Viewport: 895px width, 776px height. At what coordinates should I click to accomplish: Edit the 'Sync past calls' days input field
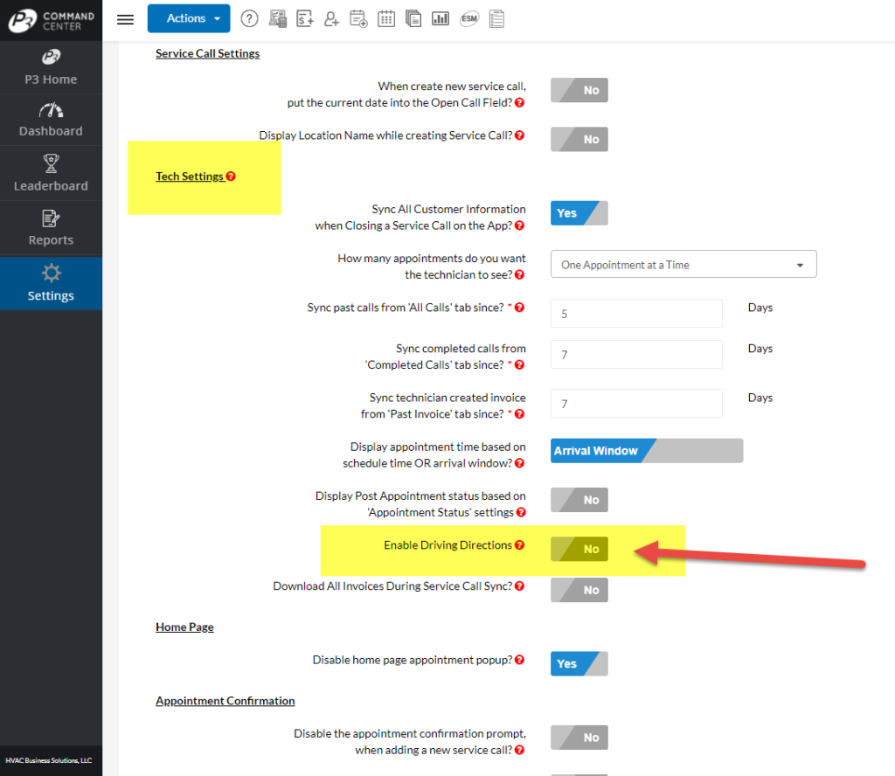coord(635,313)
